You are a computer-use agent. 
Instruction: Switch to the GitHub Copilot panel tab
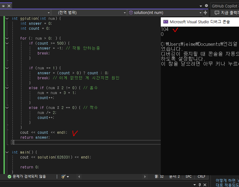[x=224, y=6]
